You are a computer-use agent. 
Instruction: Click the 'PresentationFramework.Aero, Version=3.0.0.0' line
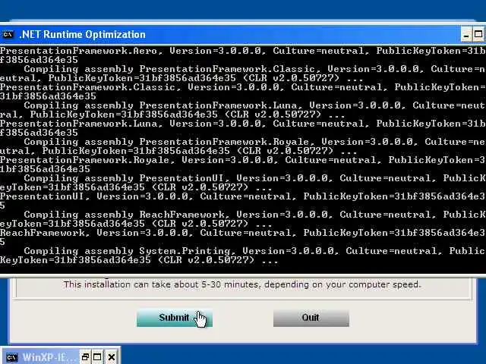(x=242, y=51)
